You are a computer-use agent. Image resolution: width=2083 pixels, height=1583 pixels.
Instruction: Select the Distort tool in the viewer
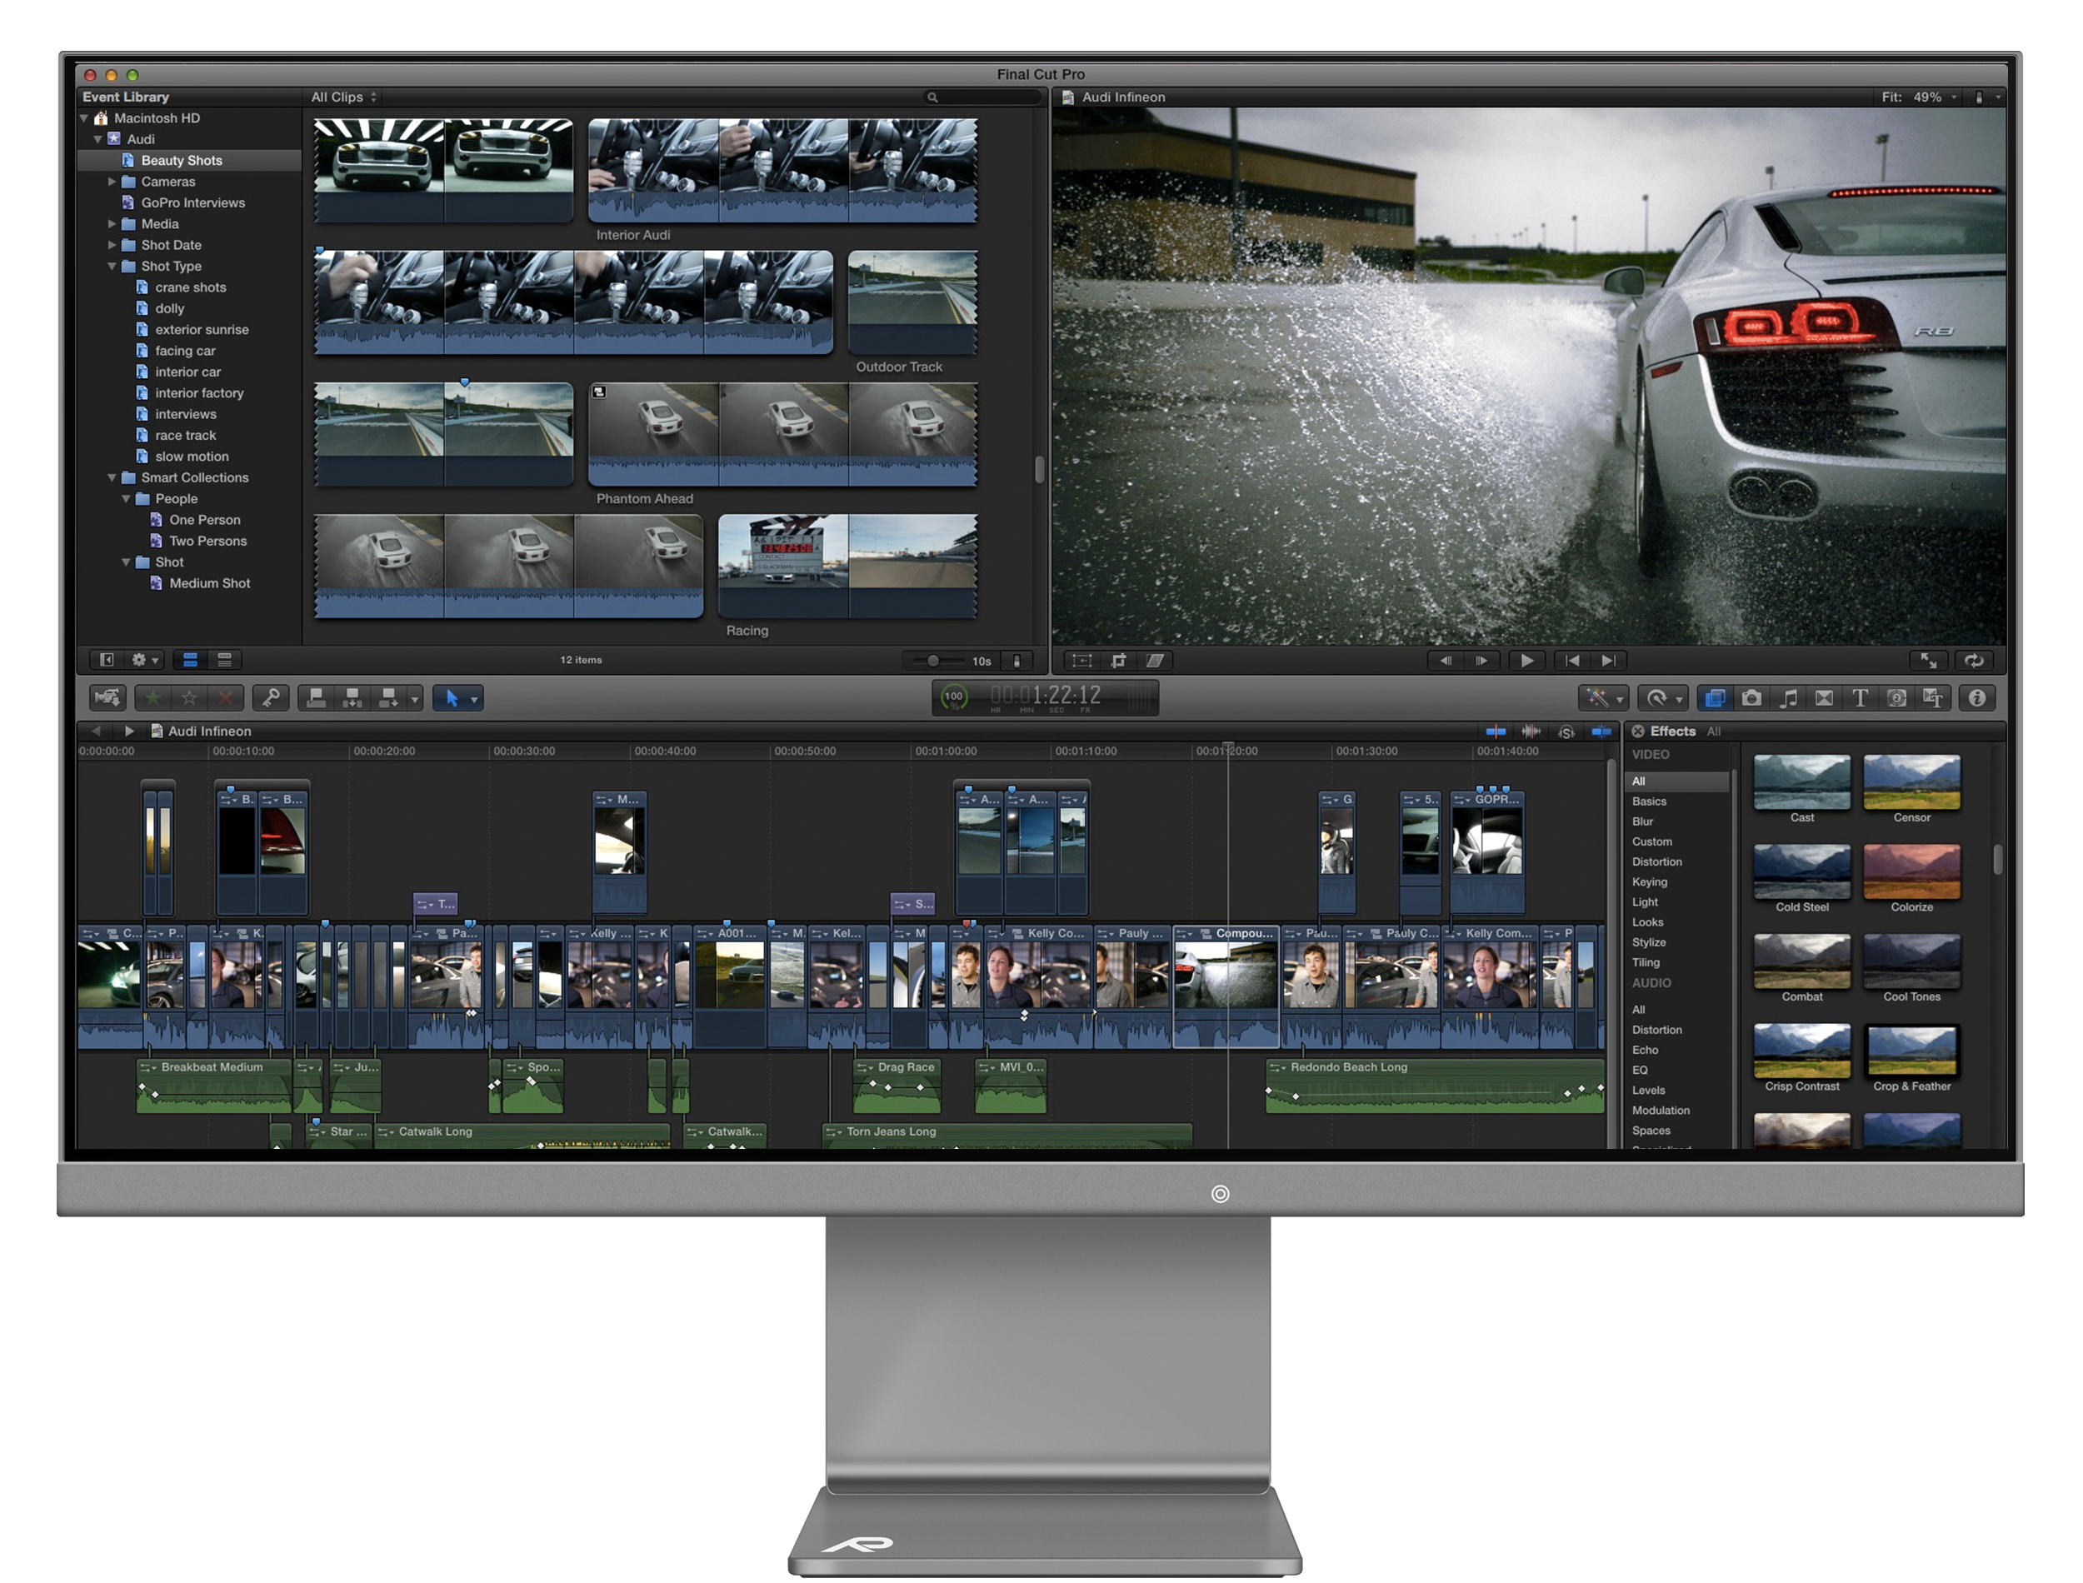point(1155,661)
